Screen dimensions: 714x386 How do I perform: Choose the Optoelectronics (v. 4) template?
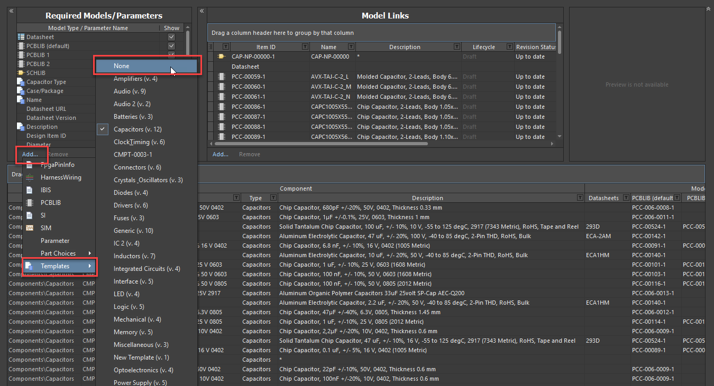tap(147, 370)
